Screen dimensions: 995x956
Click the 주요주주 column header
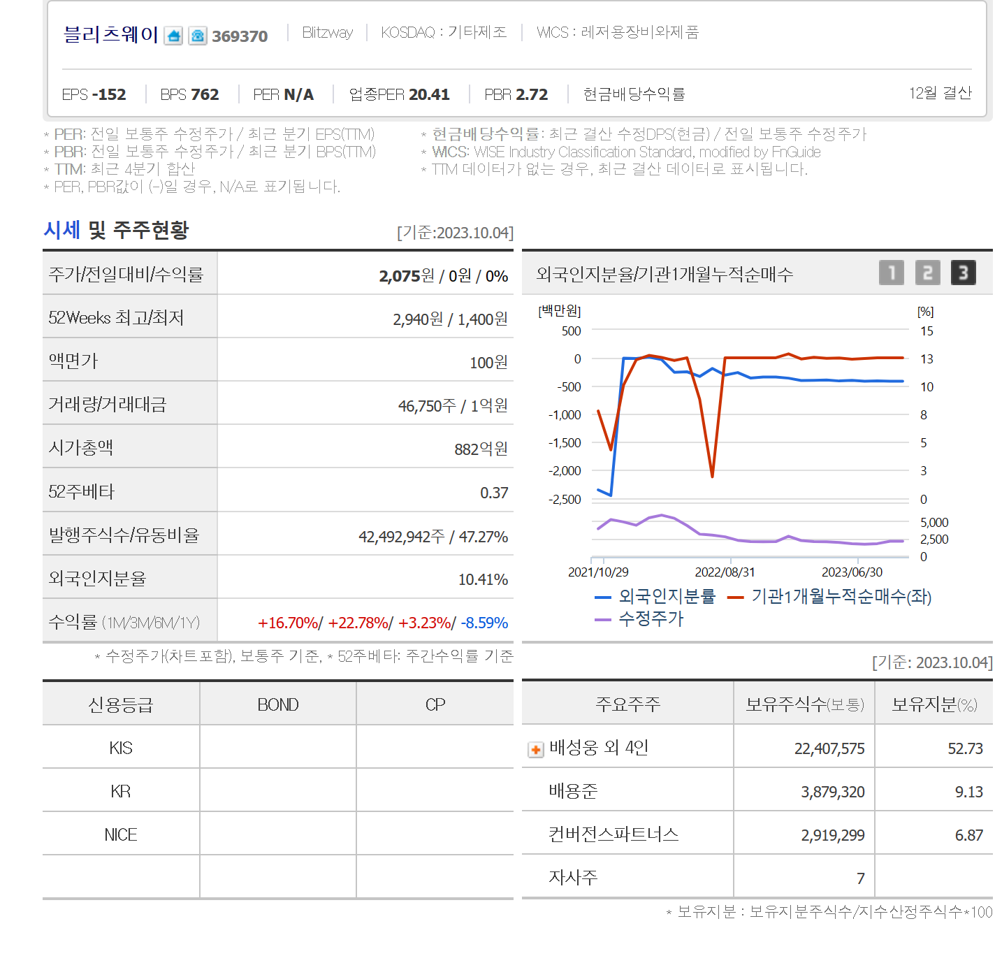pyautogui.click(x=627, y=704)
